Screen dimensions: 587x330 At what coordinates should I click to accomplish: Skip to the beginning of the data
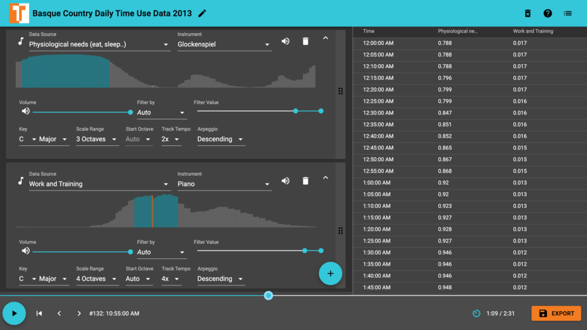[40, 313]
